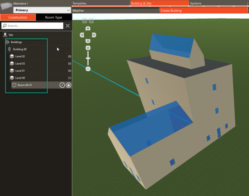This screenshot has width=249, height=196.
Task: Delete Room 00-01 with the trash icon
Action: (x=69, y=85)
